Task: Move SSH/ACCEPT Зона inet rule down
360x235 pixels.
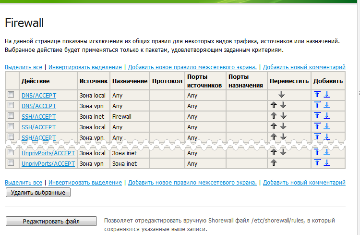Action: tap(283, 115)
